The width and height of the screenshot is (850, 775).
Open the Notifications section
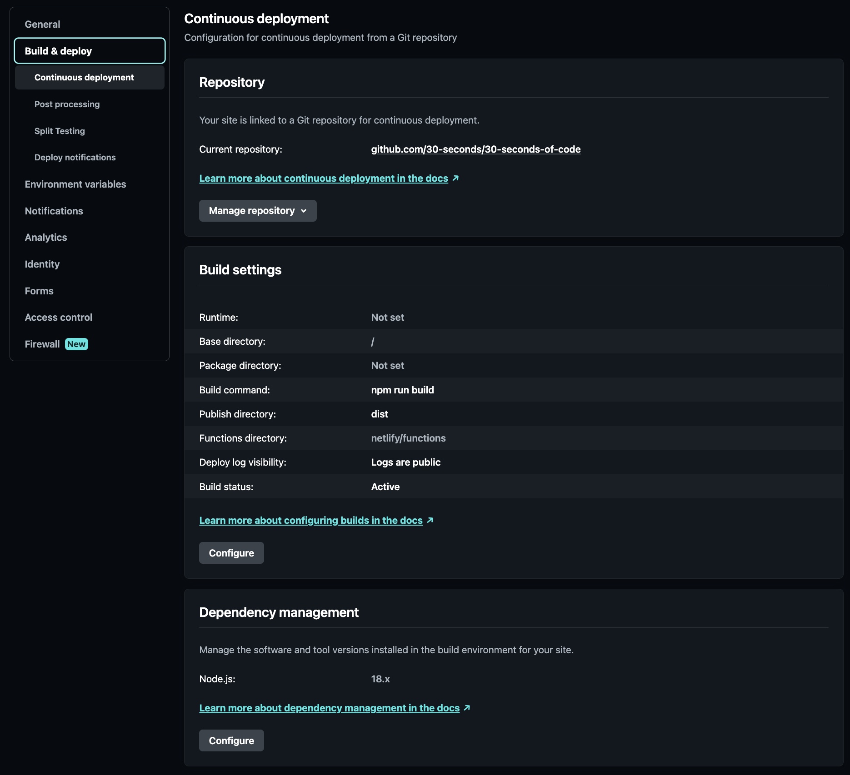coord(54,211)
